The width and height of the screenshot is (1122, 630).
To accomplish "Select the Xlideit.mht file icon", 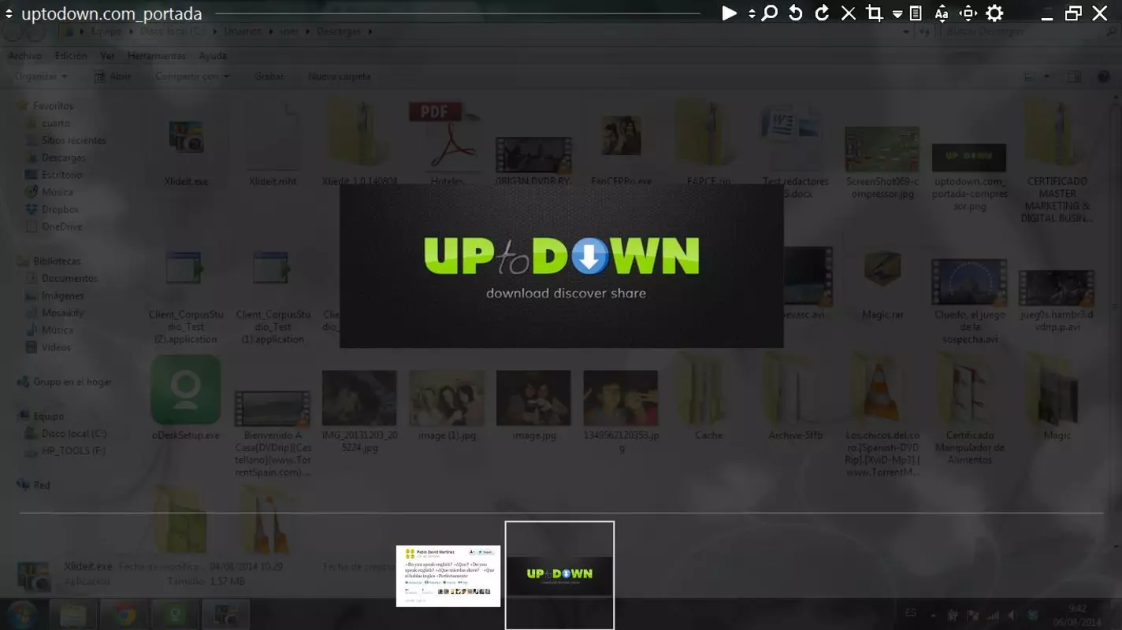I will pyautogui.click(x=273, y=138).
